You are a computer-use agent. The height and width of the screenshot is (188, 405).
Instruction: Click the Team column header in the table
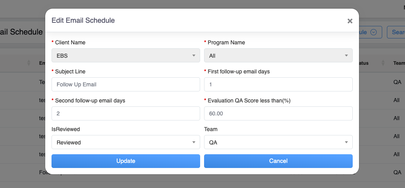point(399,63)
